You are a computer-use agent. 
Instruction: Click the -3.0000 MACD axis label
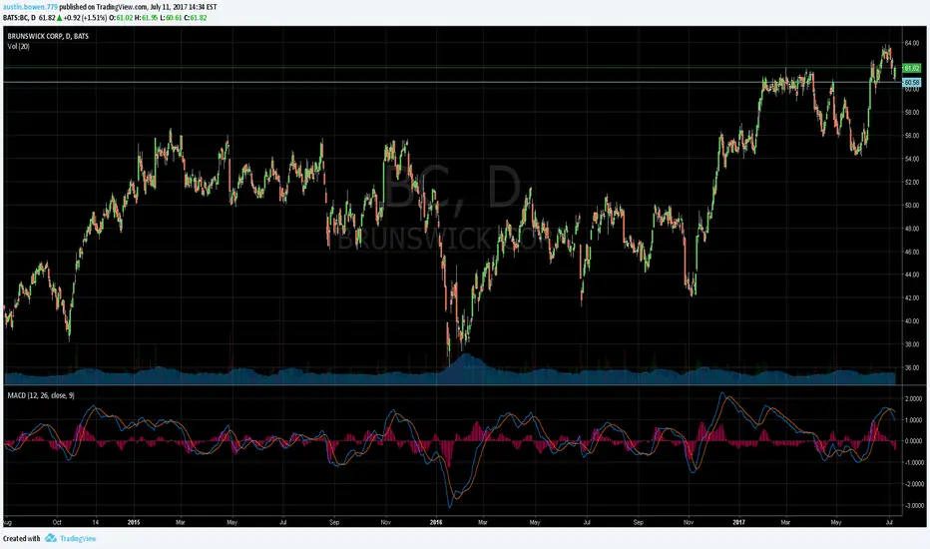(x=912, y=506)
